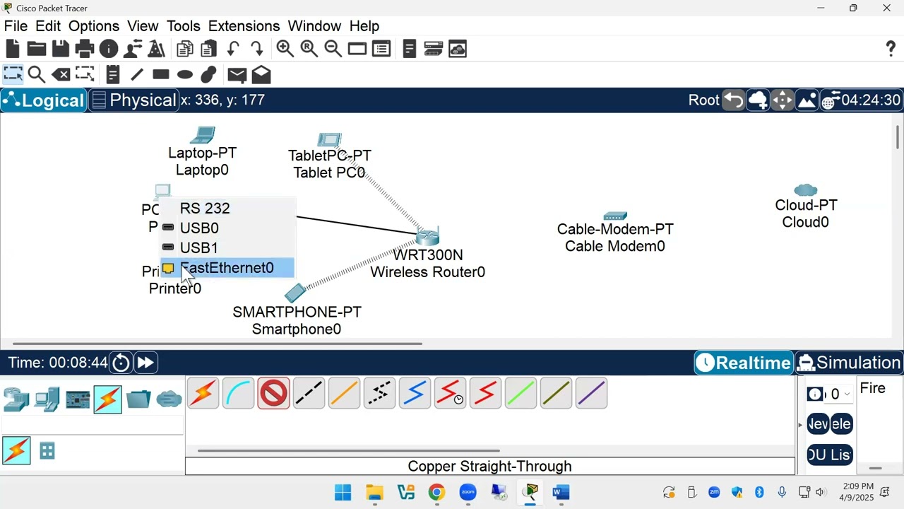Open the Components category
The height and width of the screenshot is (509, 904).
[78, 399]
